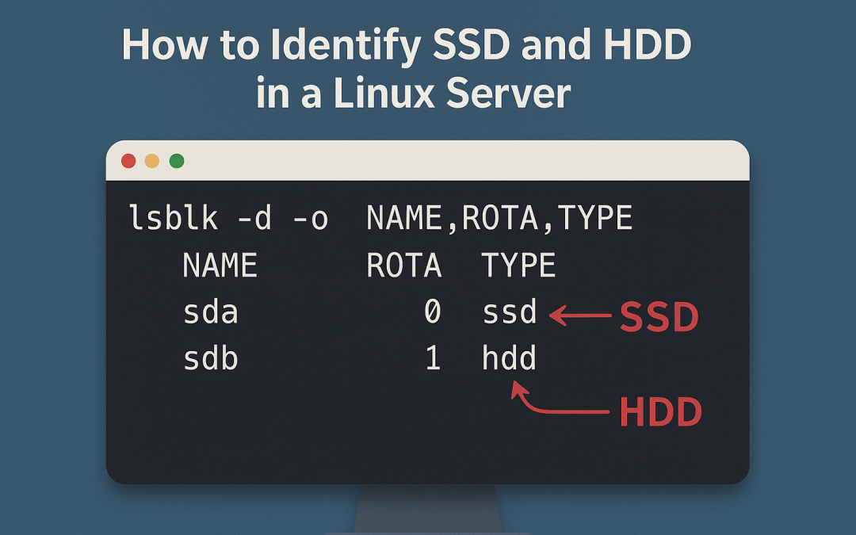Toggle the ROTA value 1 for sdb
Image resolution: width=856 pixels, height=535 pixels.
coord(432,358)
